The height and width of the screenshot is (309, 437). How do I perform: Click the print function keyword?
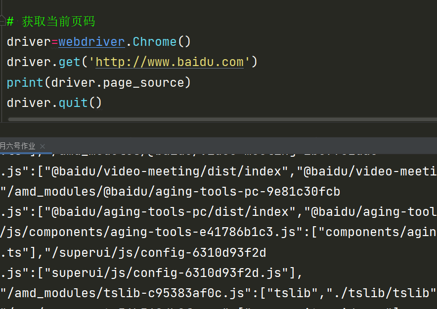[x=25, y=82]
